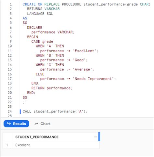Click the RETURNS VARCHAR line
The width and height of the screenshot is (154, 157).
click(43, 9)
